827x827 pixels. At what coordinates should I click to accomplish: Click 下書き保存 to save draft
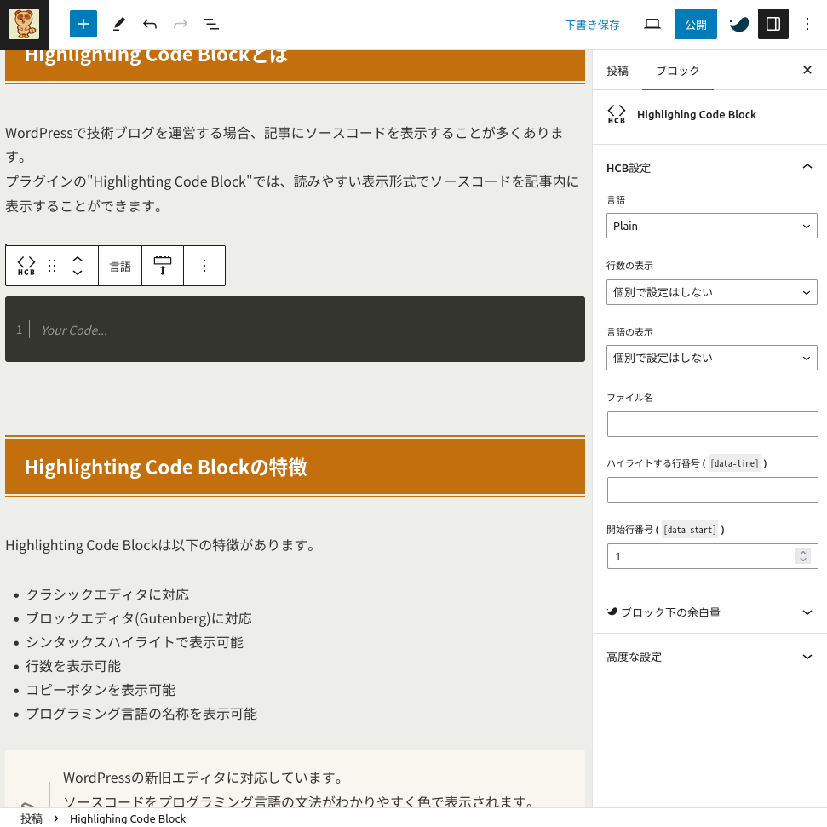coord(592,25)
